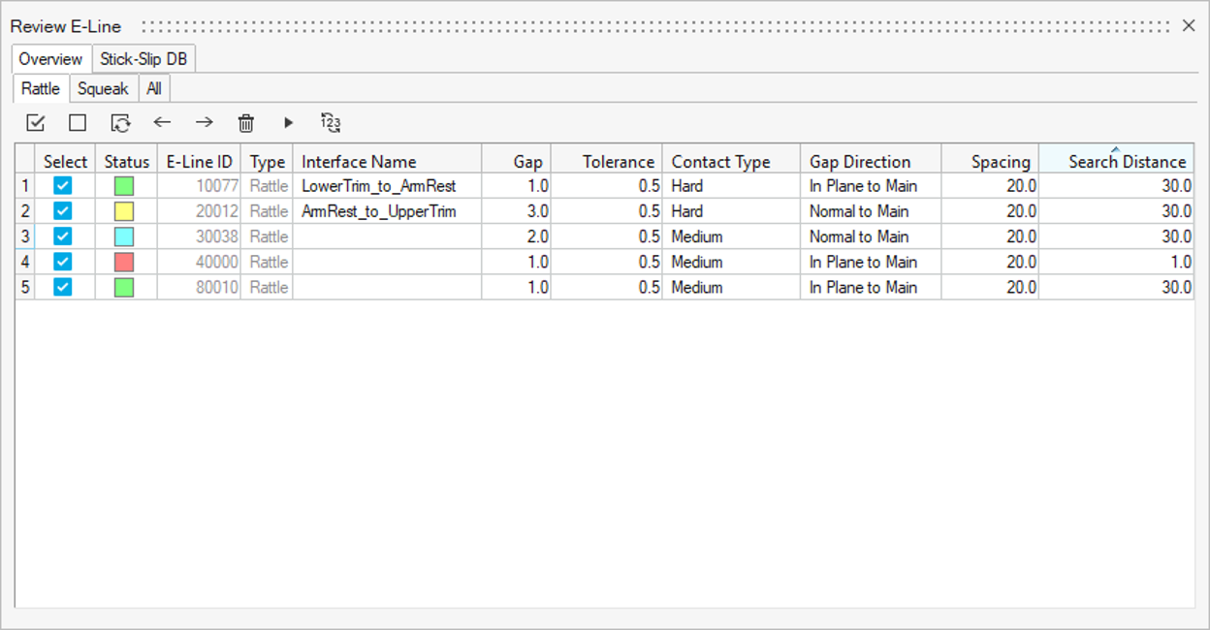Click the red status swatch for E-Line 40000
The height and width of the screenshot is (630, 1210).
124,262
